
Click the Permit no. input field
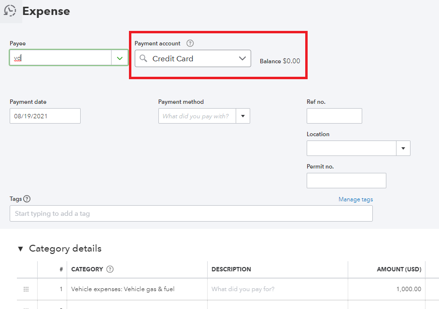pos(346,181)
